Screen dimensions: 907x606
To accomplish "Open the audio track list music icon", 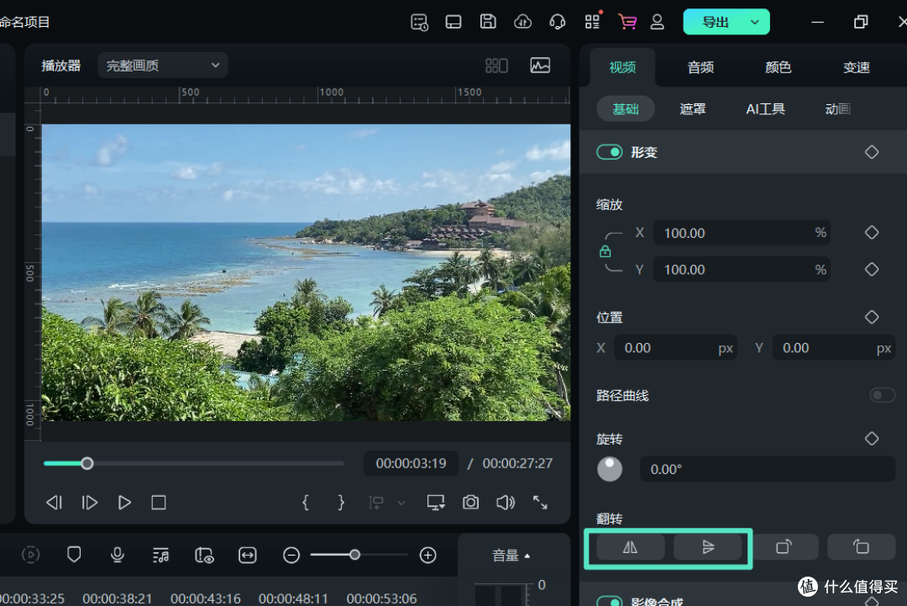I will click(x=160, y=555).
